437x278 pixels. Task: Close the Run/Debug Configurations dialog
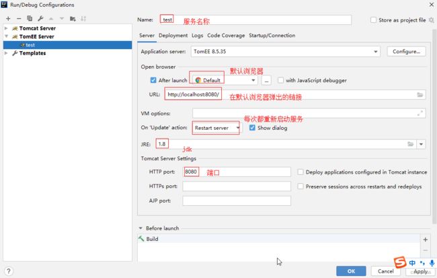(431, 5)
